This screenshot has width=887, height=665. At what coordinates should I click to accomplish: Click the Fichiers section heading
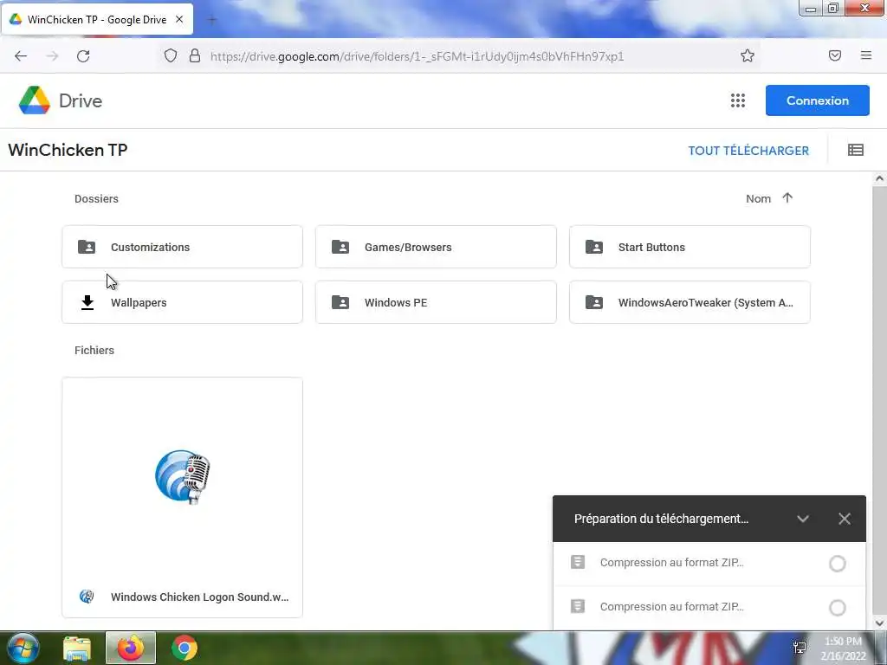click(x=94, y=350)
